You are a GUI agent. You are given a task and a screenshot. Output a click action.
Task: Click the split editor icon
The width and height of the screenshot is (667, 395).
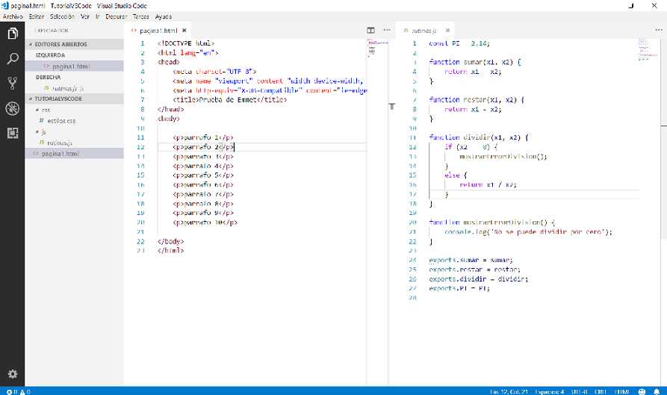(371, 30)
